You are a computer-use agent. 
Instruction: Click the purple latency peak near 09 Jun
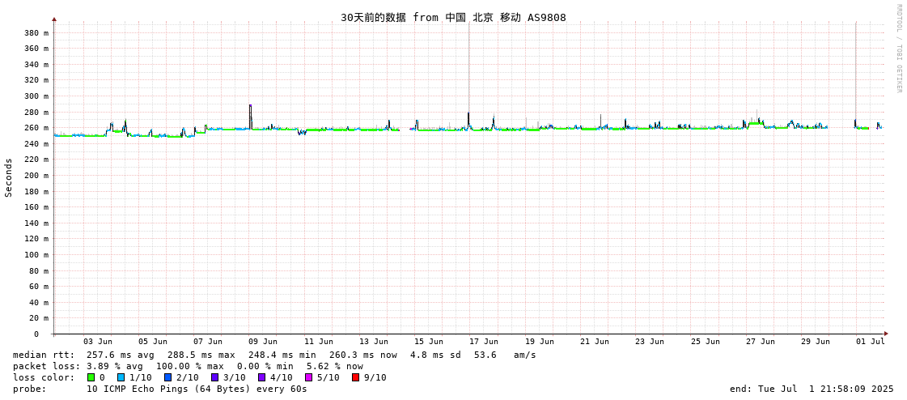point(251,116)
